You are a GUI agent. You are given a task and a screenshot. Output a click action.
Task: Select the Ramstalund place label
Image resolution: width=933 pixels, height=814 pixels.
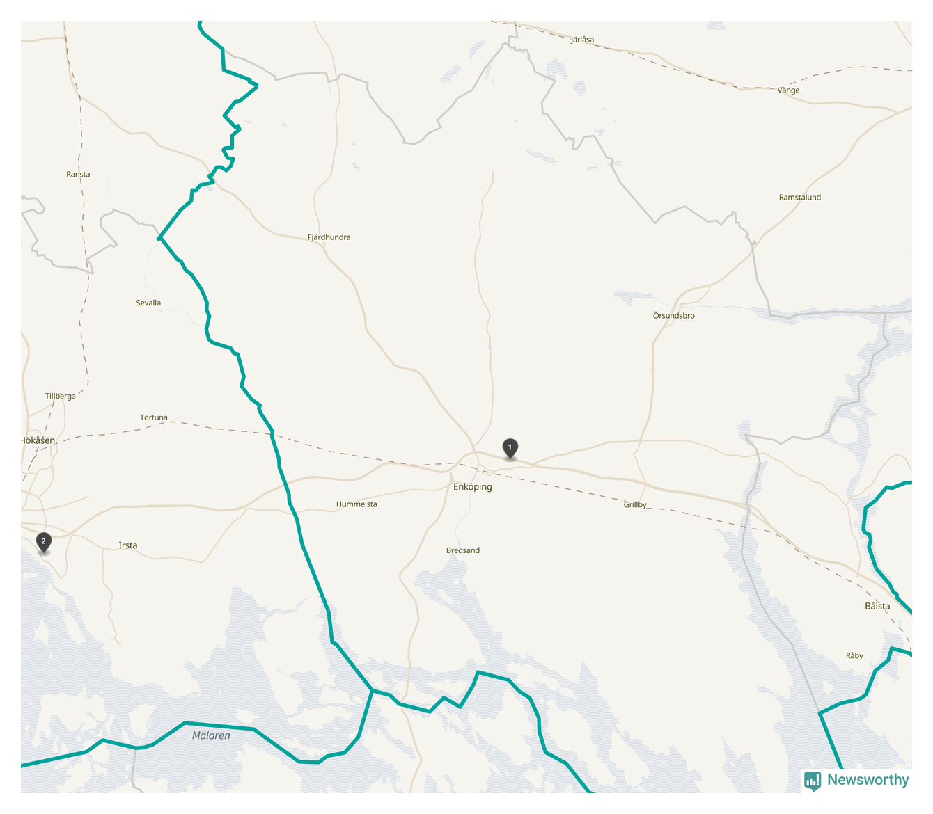[800, 198]
